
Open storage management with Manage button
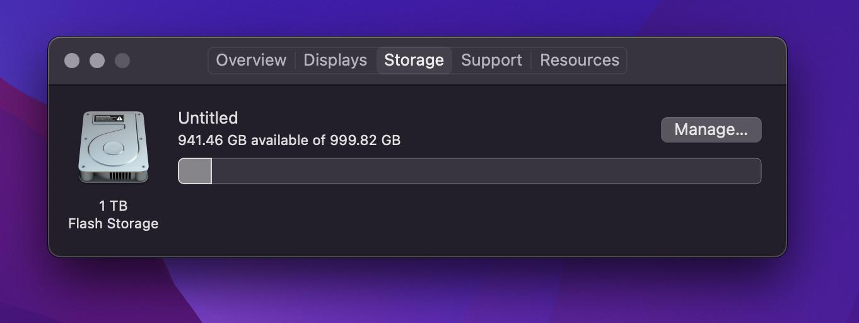tap(711, 130)
